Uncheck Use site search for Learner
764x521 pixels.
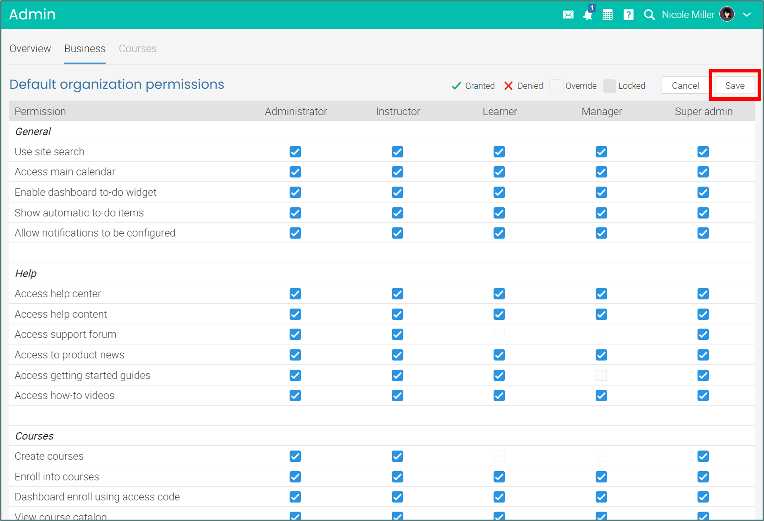499,152
